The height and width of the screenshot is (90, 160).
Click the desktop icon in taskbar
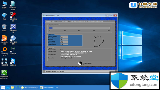click(x=8, y=88)
